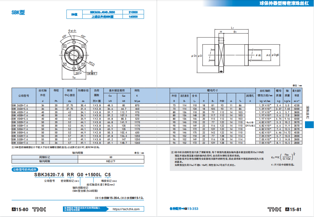The width and height of the screenshot is (314, 217).
Task: Select the DN值 cell
Action: click(74, 14)
